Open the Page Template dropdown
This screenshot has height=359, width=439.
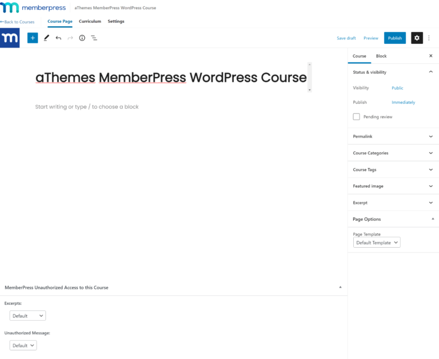[377, 243]
